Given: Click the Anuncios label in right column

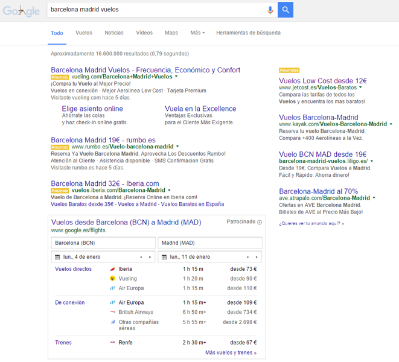Looking at the screenshot, I should click(x=289, y=70).
